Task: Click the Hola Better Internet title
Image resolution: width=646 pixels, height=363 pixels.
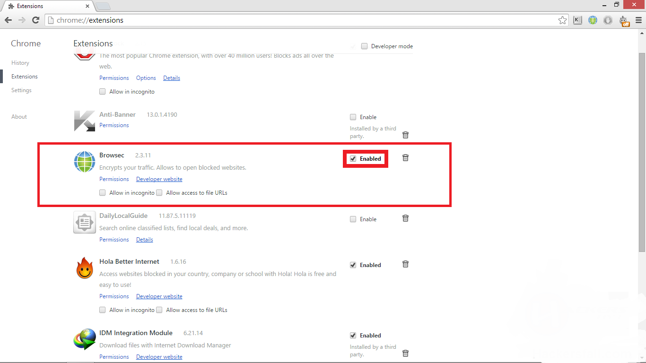Action: tap(129, 261)
